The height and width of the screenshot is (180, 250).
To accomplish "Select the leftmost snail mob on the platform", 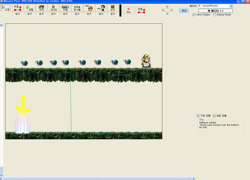I will pyautogui.click(x=24, y=63).
